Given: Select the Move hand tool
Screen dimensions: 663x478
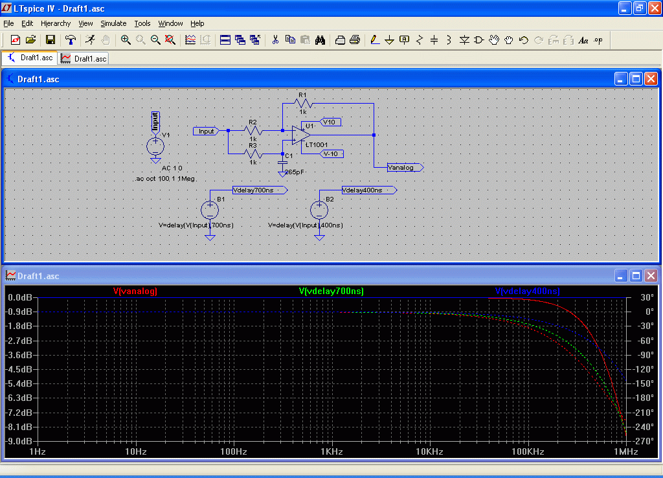Looking at the screenshot, I should (494, 40).
